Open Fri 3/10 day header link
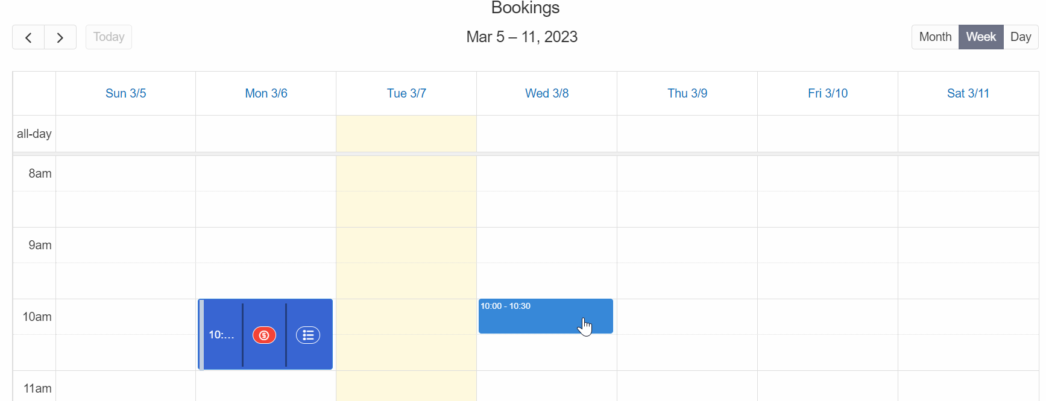1046x401 pixels. click(828, 93)
